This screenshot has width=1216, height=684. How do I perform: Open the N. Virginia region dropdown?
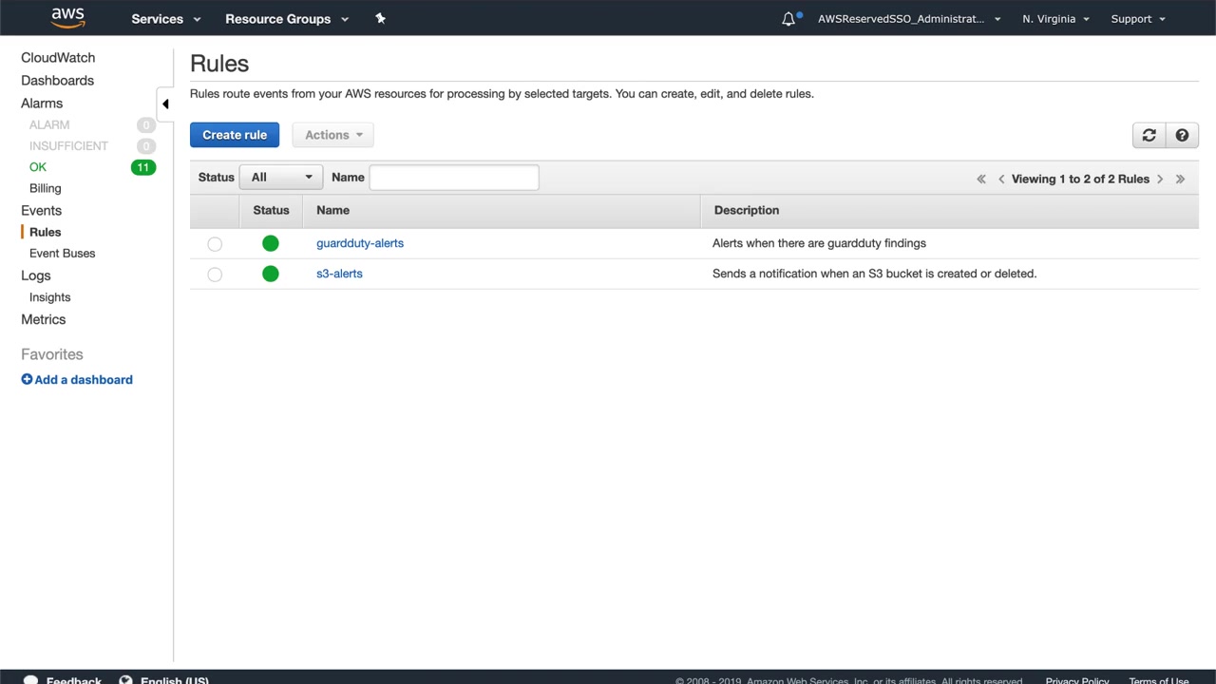click(1055, 19)
